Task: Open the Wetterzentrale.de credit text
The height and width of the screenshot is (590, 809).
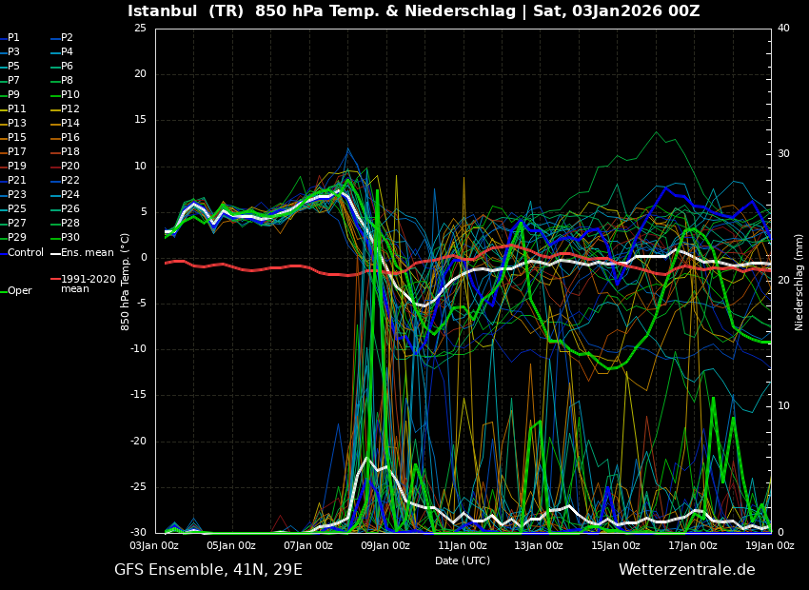Action: point(687,570)
